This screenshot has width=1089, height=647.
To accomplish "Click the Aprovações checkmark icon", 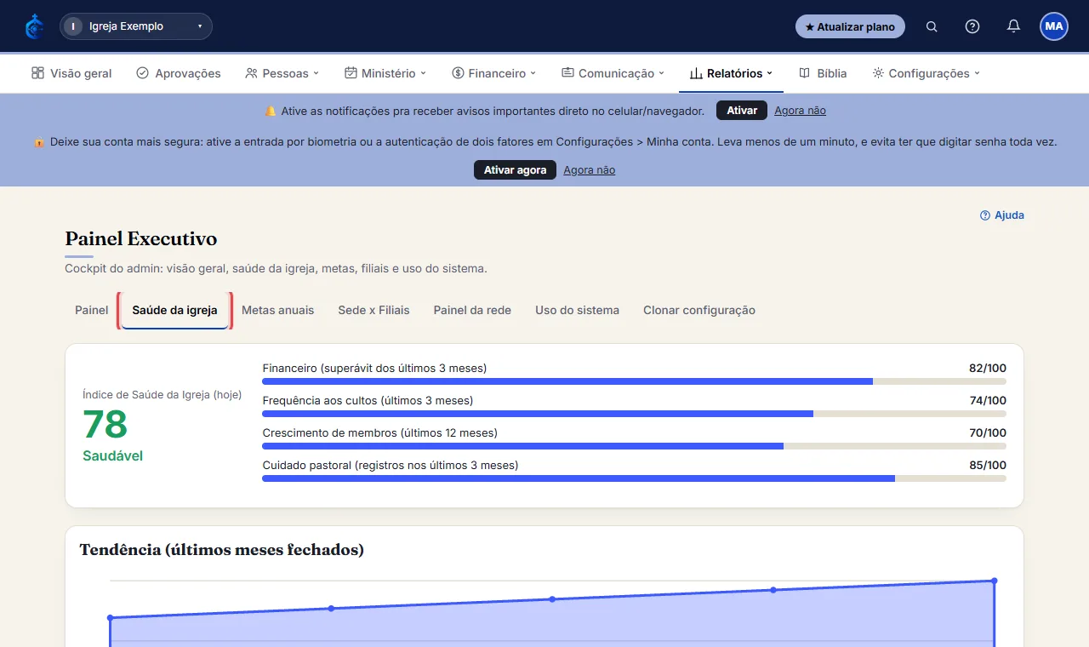I will pyautogui.click(x=142, y=73).
